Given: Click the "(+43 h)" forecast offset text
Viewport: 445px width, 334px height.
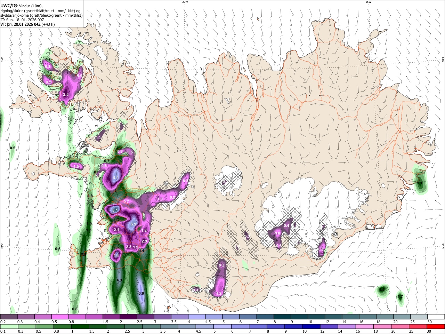Looking at the screenshot, I should 48,25.
